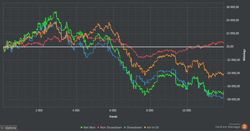Screen dimensions: 250x131
Task: Click the 4 000 hands axis label
Action: click(76, 110)
